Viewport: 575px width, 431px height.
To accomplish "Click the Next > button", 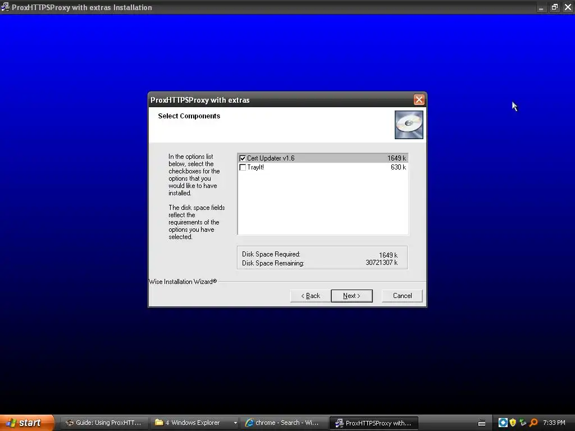I will [352, 296].
